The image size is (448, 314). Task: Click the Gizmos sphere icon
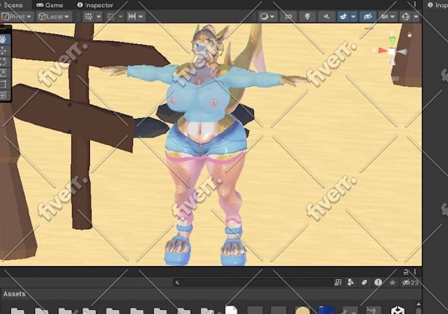tap(405, 17)
